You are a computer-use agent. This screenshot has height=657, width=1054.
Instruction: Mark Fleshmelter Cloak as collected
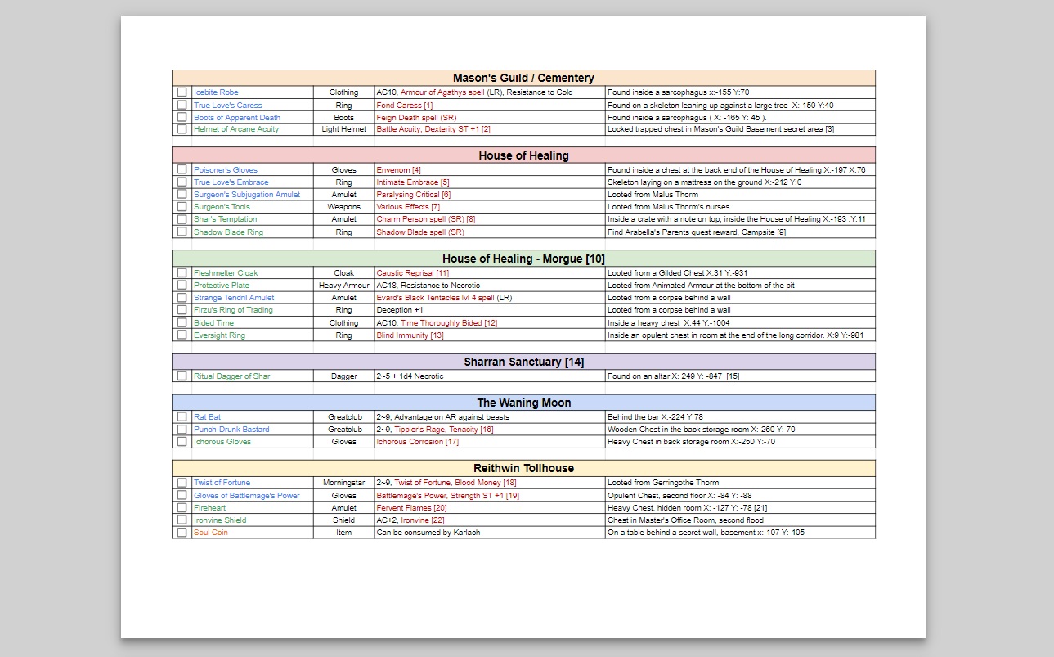(x=182, y=272)
